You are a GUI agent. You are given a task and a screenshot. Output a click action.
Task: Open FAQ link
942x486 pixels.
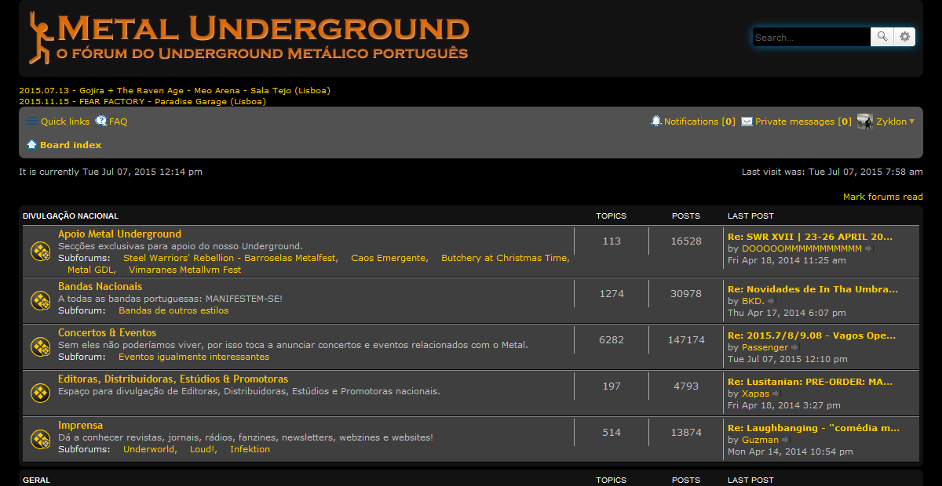point(118,121)
